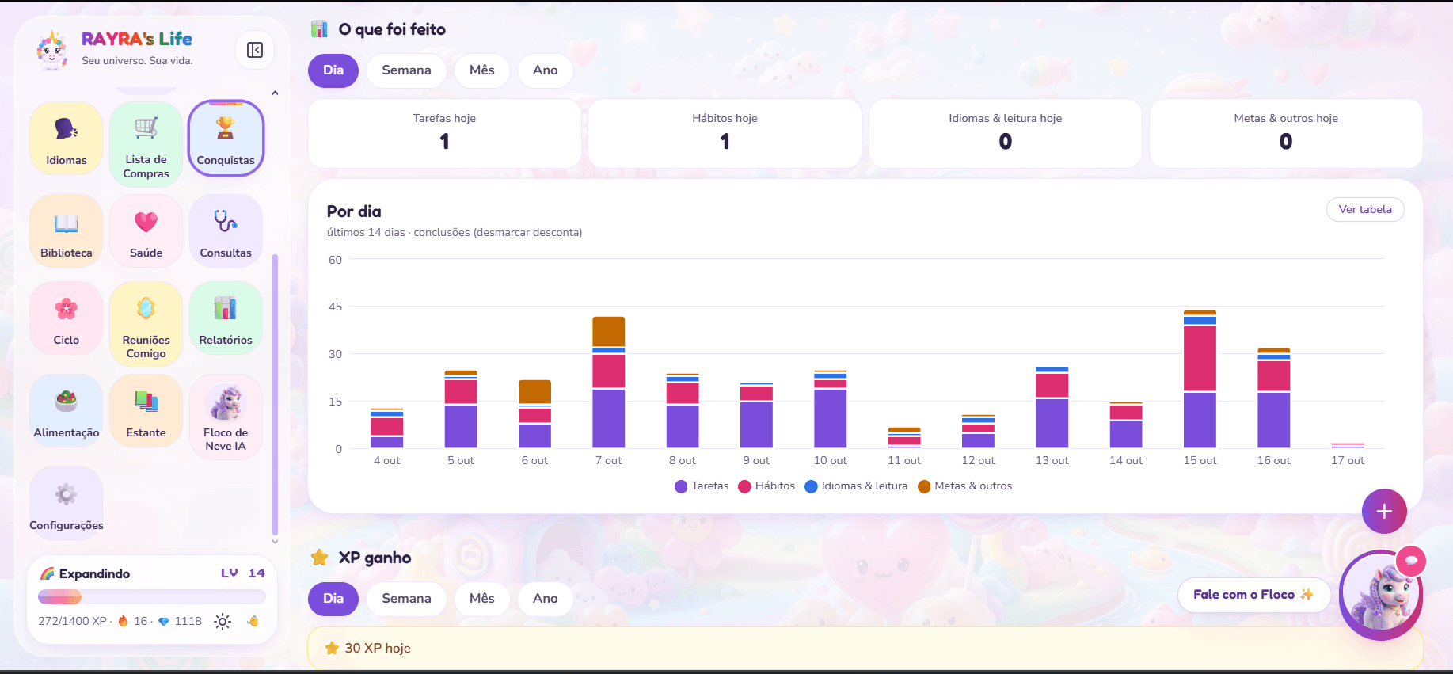Click the Hábitos hoje stat card

pyautogui.click(x=725, y=133)
